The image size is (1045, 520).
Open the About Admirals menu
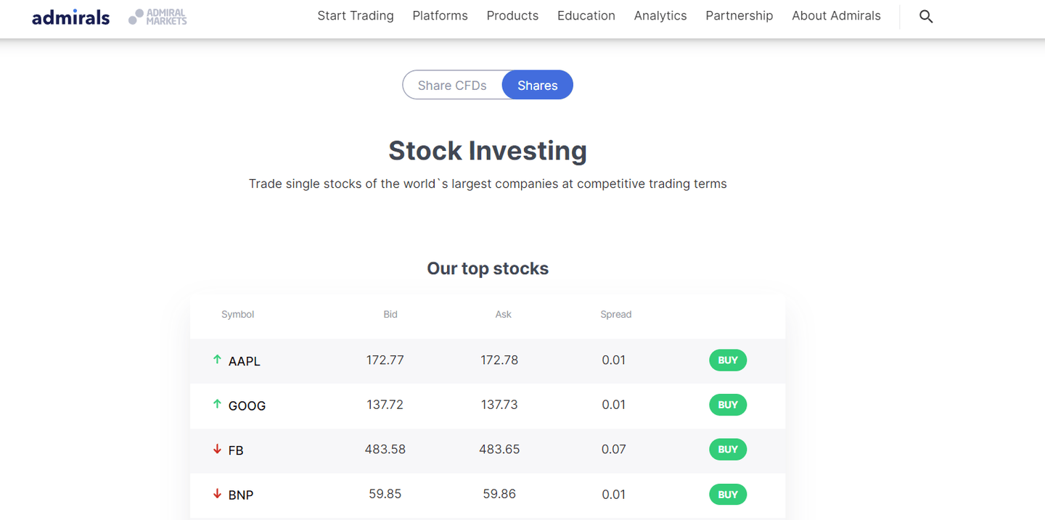[836, 16]
